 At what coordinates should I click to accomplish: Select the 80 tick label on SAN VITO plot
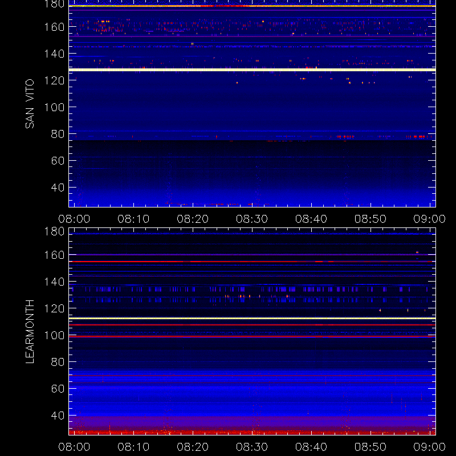click(x=58, y=134)
